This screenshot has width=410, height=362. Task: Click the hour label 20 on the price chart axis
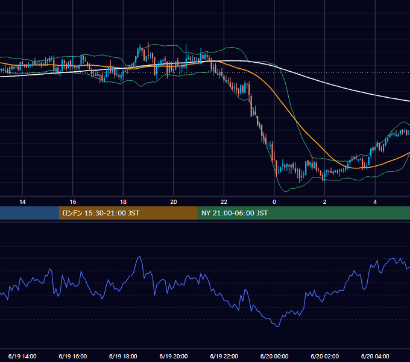[174, 202]
